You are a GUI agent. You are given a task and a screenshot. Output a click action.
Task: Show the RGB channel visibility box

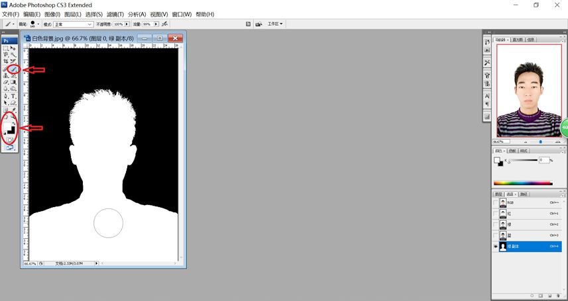(496, 202)
